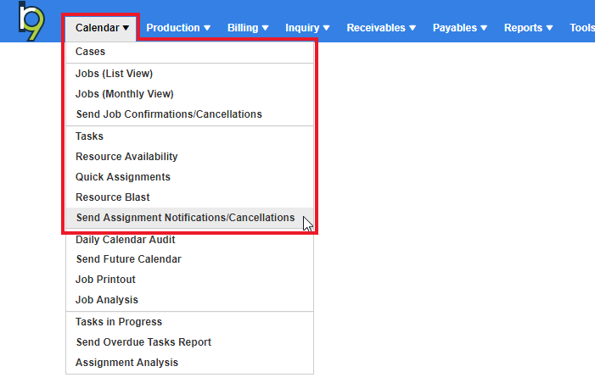Select the Tasks menu entry

click(190, 136)
